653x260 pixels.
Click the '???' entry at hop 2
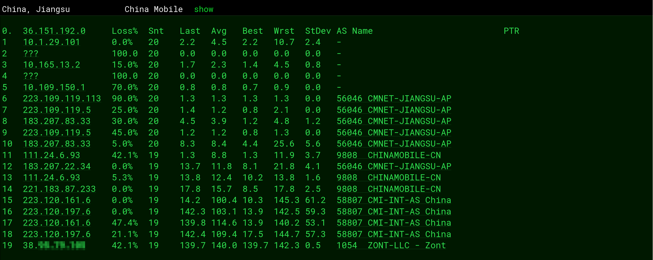point(31,54)
